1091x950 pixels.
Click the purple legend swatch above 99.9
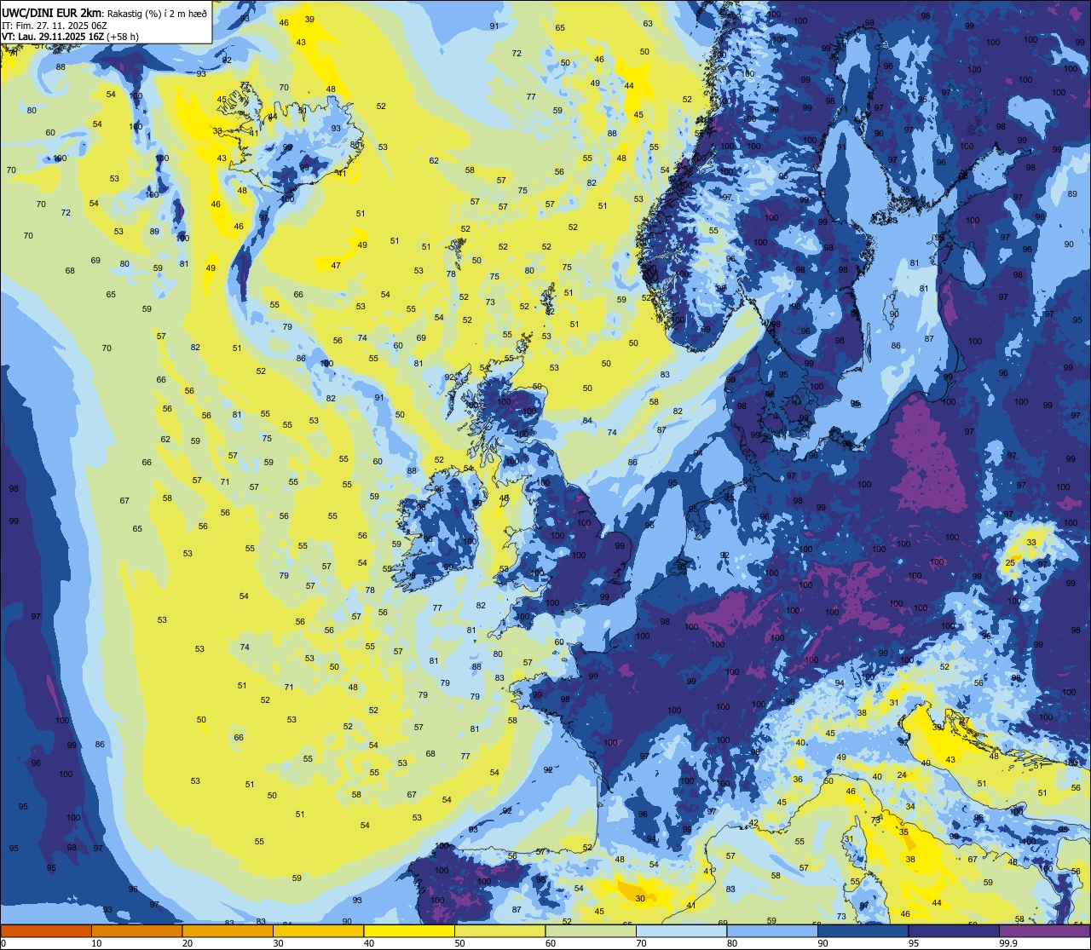pos(1044,931)
